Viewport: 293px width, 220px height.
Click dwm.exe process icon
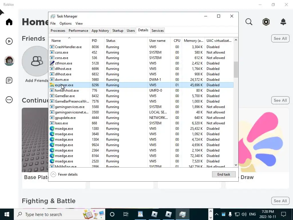click(x=52, y=80)
